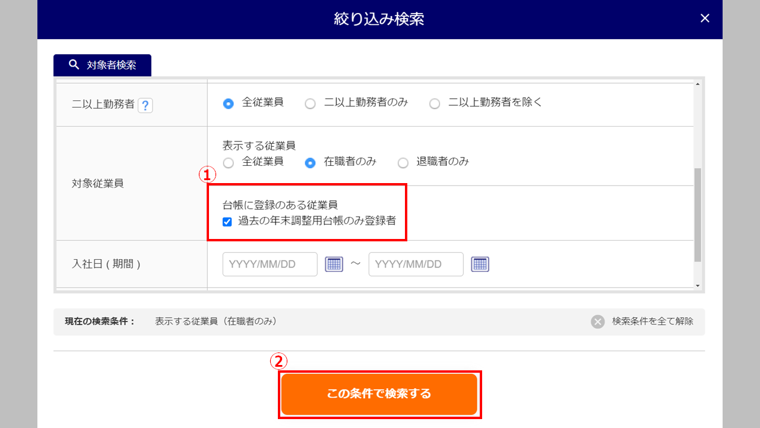This screenshot has width=760, height=428.
Task: Click the vertical scrollbar thumb
Action: pos(698,215)
